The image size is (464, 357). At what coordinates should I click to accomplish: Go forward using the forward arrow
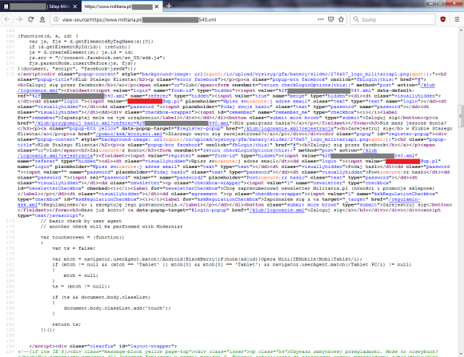19,19
